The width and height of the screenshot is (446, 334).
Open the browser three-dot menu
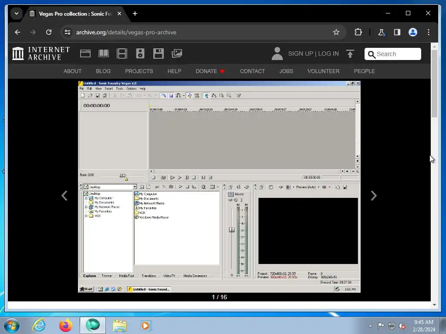pyautogui.click(x=429, y=32)
